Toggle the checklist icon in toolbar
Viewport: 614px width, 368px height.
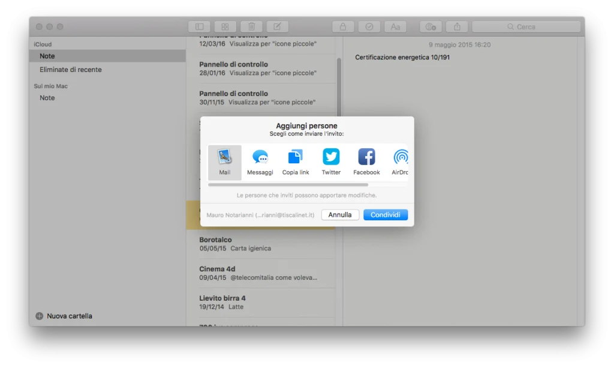[x=369, y=26]
